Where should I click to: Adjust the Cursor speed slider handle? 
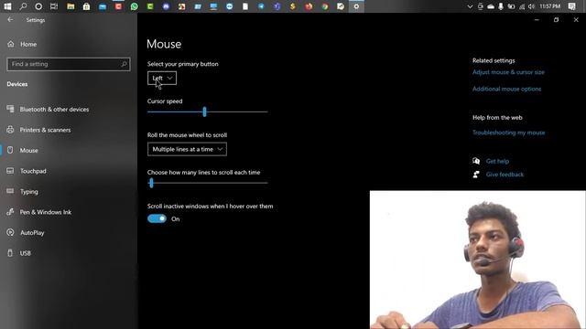click(x=204, y=111)
